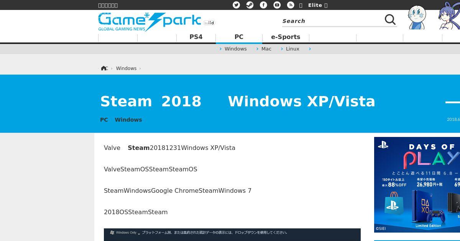Click the text ValveSteamOSSteamSteamOS
The width and height of the screenshot is (460, 241).
point(151,169)
